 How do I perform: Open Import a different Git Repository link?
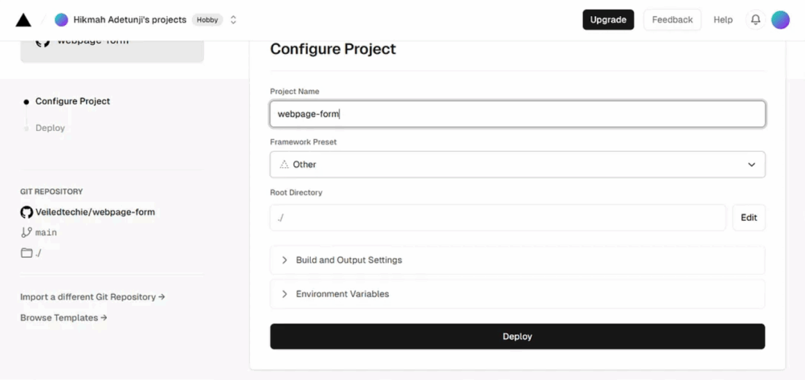pyautogui.click(x=92, y=297)
